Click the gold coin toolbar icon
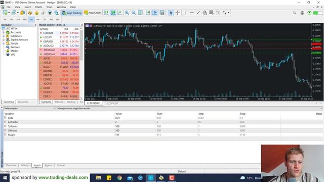Image resolution: width=324 pixels, height=182 pixels. (22, 13)
